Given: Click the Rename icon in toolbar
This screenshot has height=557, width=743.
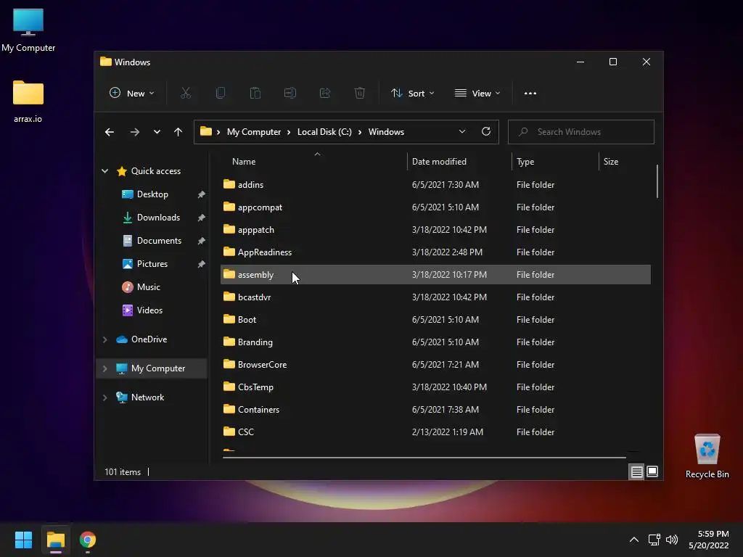Looking at the screenshot, I should pyautogui.click(x=290, y=94).
